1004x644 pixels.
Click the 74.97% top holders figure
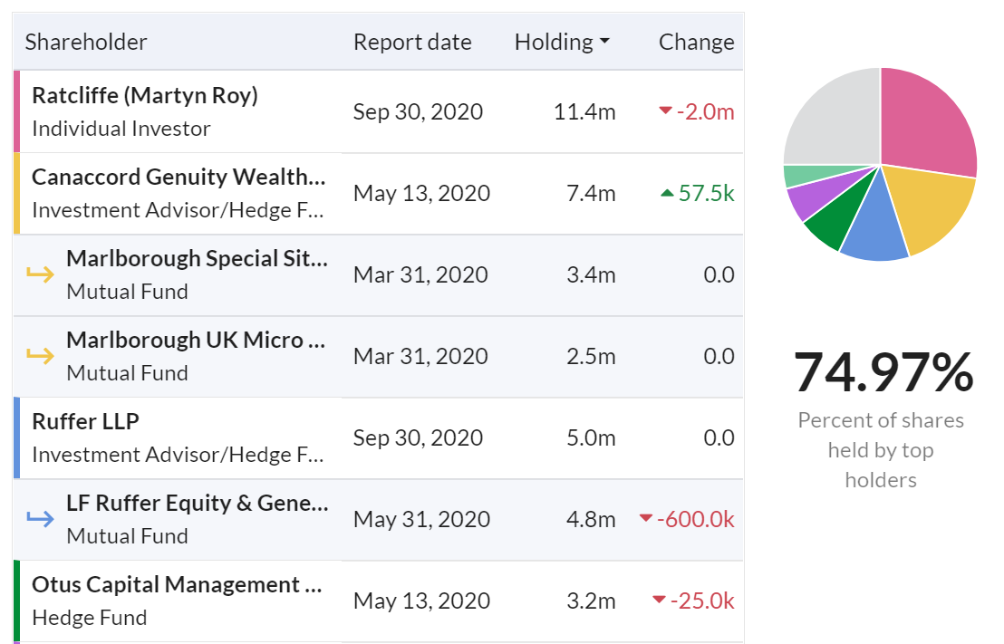point(883,372)
